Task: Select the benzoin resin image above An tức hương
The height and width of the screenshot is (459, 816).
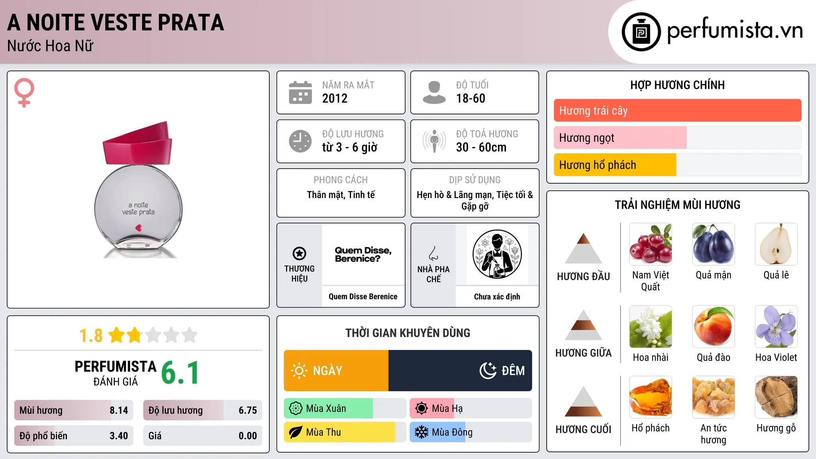Action: [714, 397]
